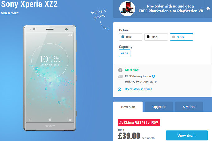
Task: Click the info icon on the pre-order banner
Action: (x=208, y=9)
